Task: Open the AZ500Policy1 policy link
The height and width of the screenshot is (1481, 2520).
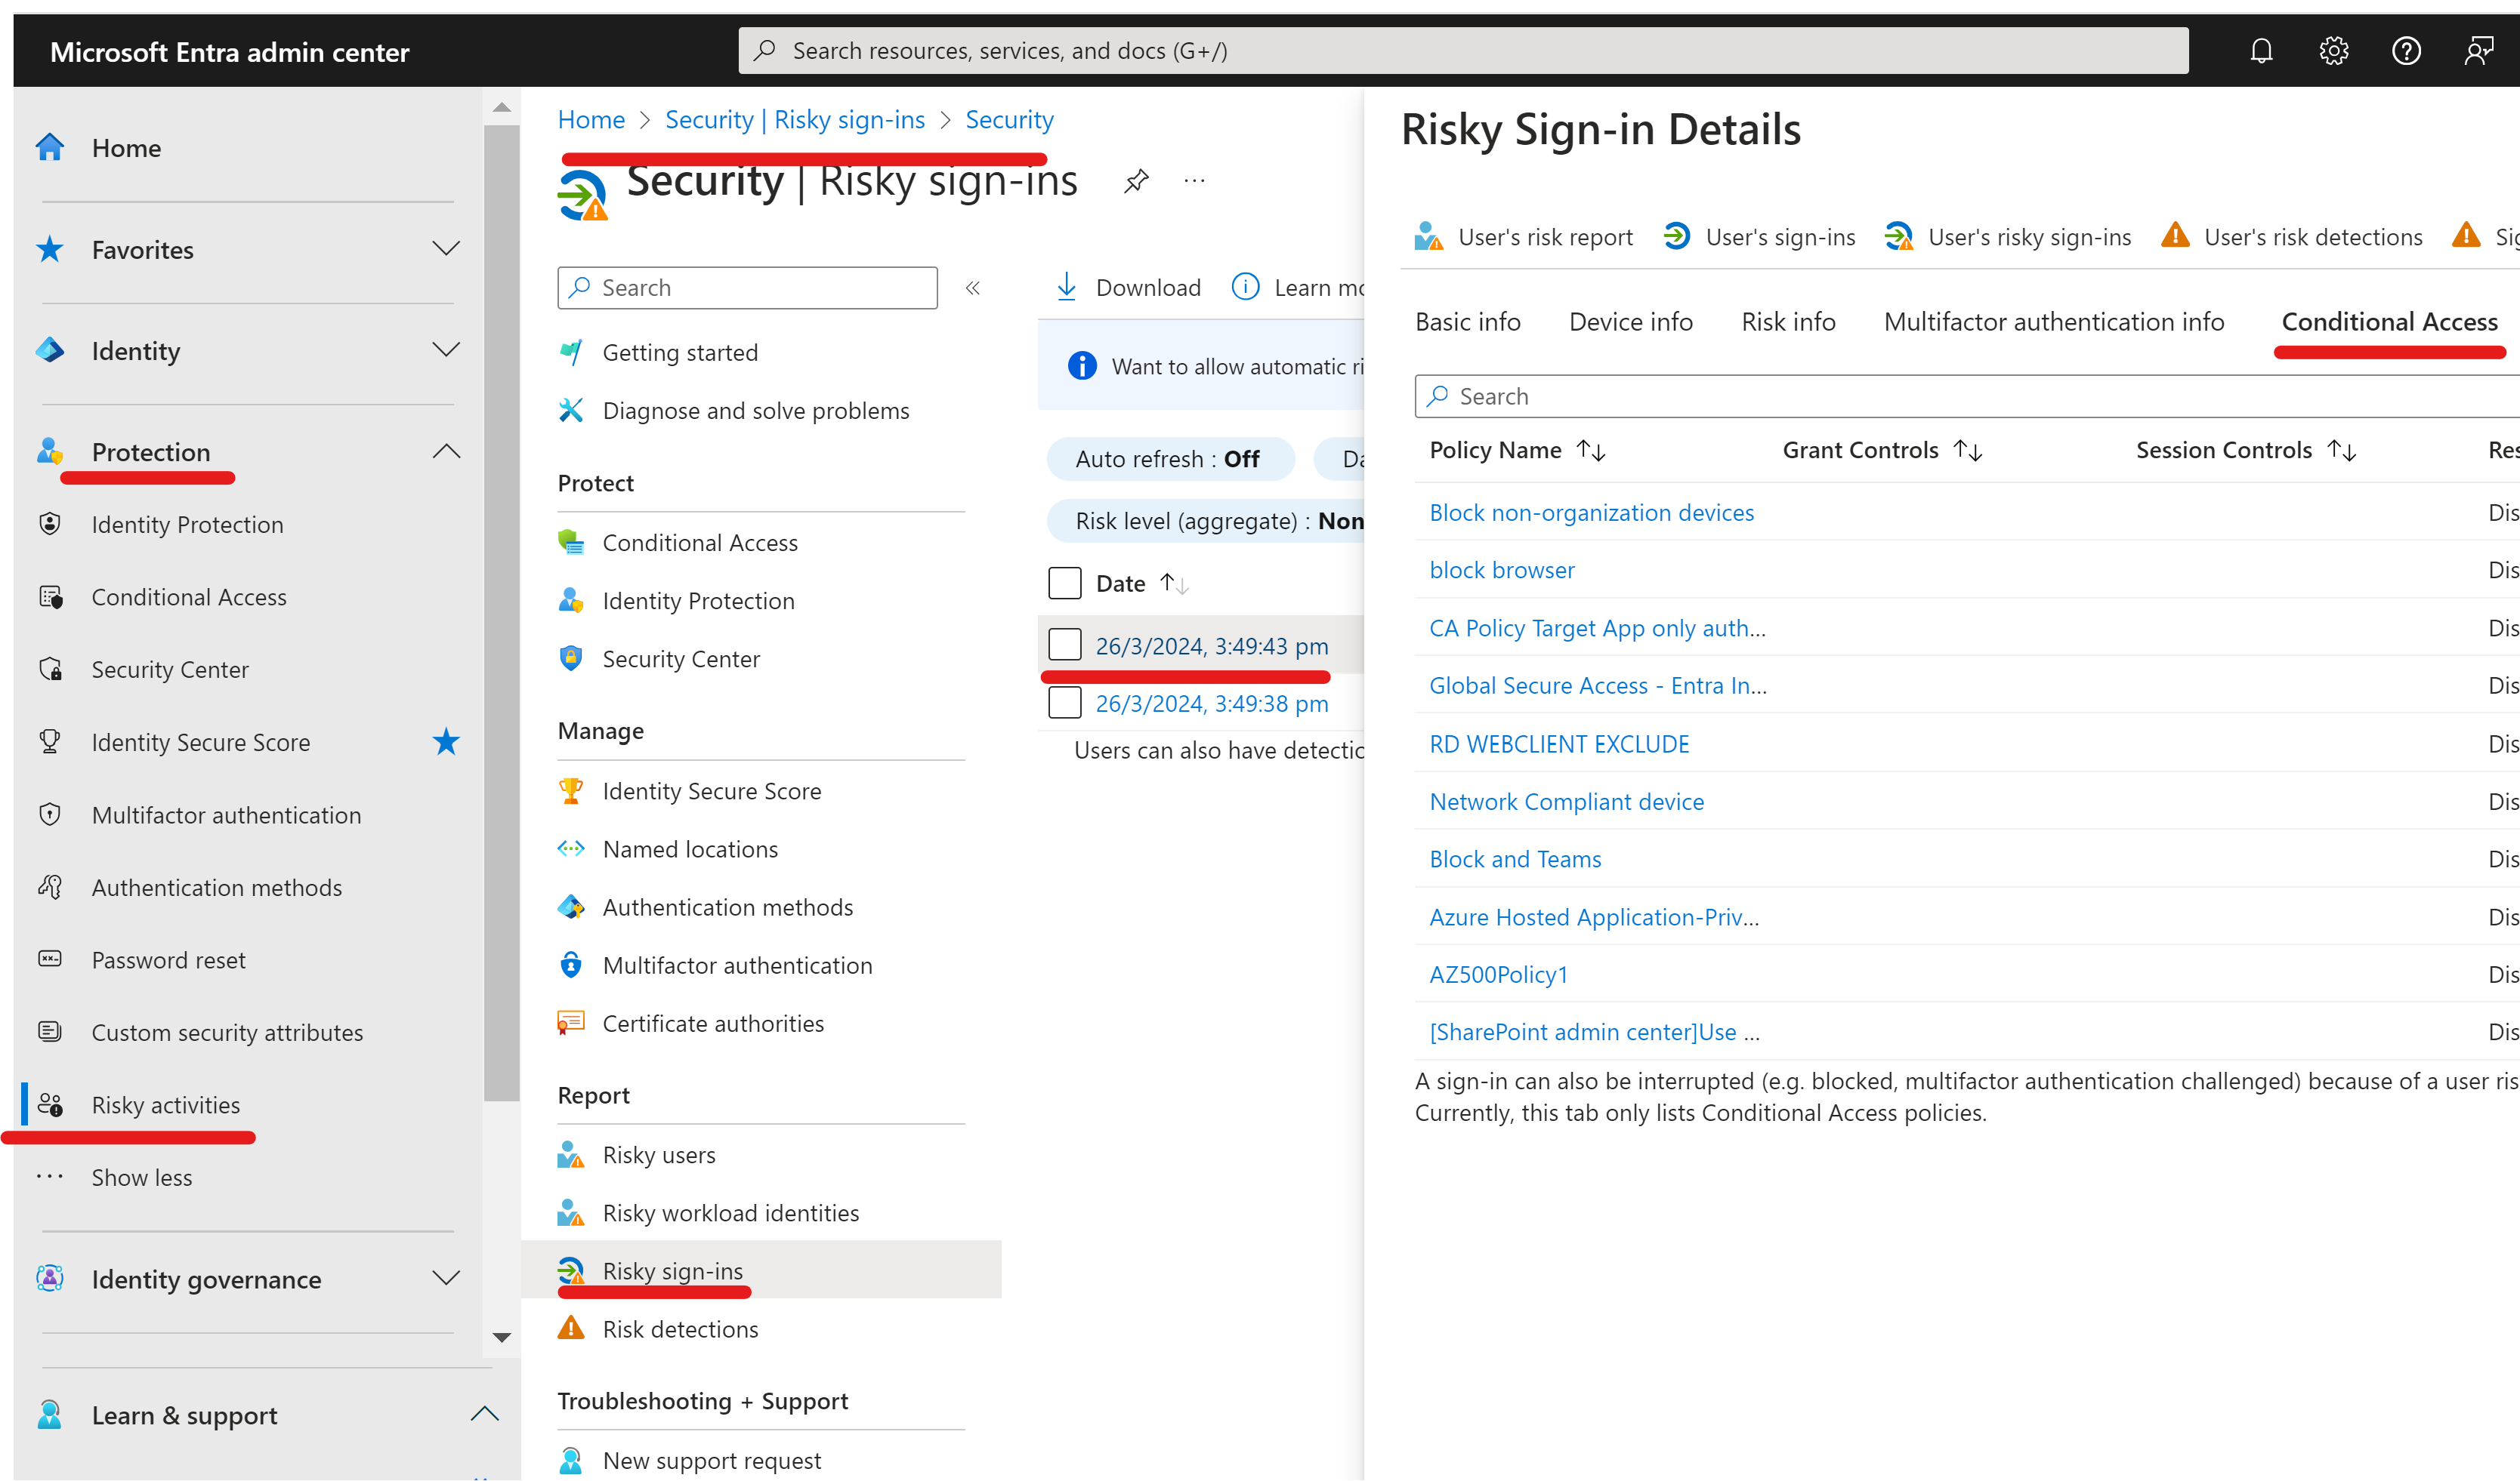Action: pos(1498,975)
